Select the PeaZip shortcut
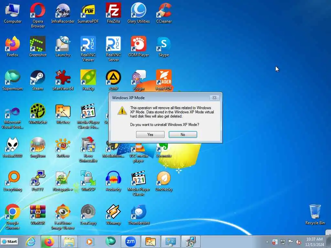The image size is (331, 248). 88,80
